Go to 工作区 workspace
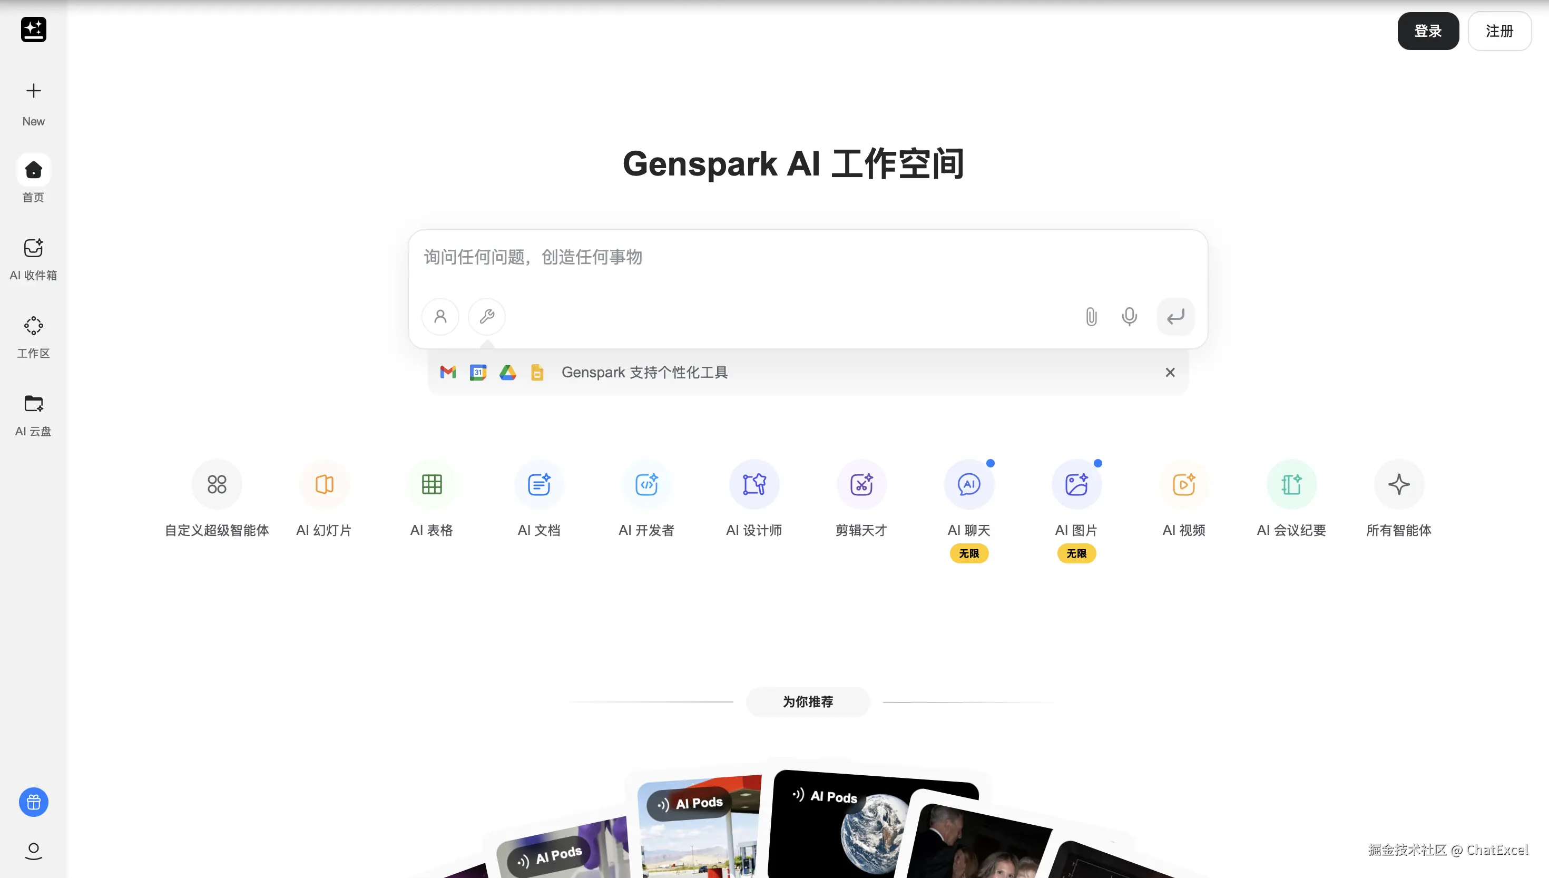This screenshot has height=878, width=1549. click(x=33, y=336)
